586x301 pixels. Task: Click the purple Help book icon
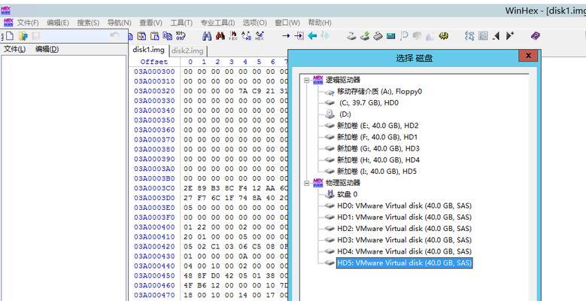(536, 36)
